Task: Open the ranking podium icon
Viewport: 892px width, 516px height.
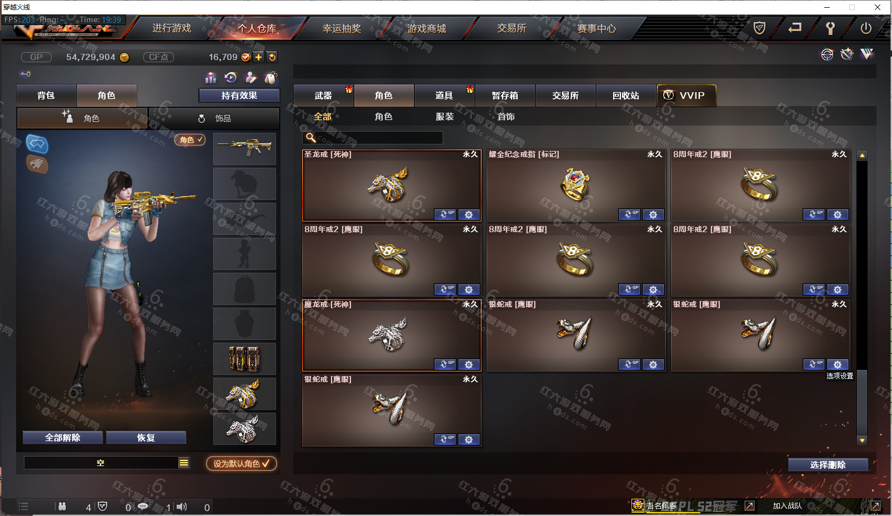Action: [x=211, y=78]
